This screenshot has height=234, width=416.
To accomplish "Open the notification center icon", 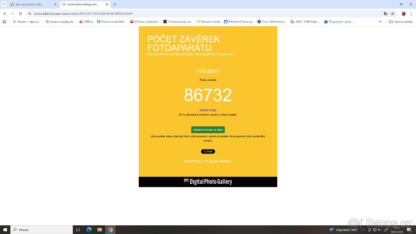I will coord(410,229).
